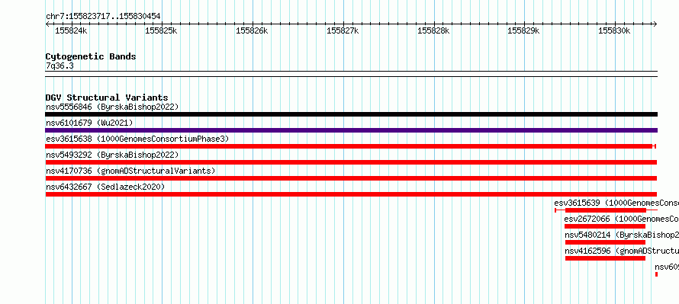679x304 pixels.
Task: Click the Cytogenetic Bands track title
Action: pyautogui.click(x=91, y=56)
